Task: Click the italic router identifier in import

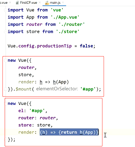Action: coord(34,24)
